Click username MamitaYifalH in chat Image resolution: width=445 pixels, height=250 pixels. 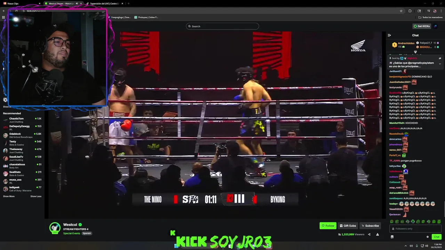coord(397,123)
